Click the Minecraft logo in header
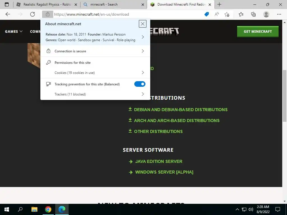The width and height of the screenshot is (287, 215). point(164,31)
